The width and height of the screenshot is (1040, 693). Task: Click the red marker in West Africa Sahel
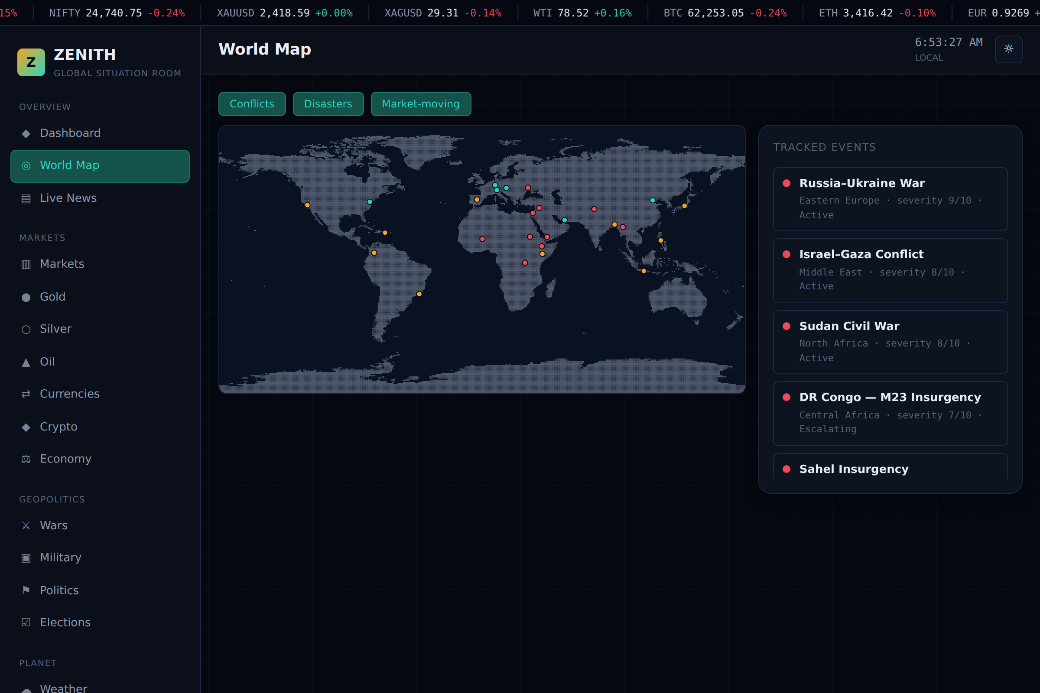click(x=482, y=239)
